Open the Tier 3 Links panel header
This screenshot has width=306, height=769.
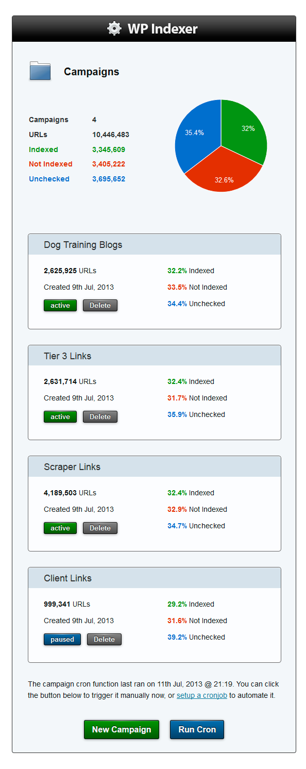[x=155, y=356]
